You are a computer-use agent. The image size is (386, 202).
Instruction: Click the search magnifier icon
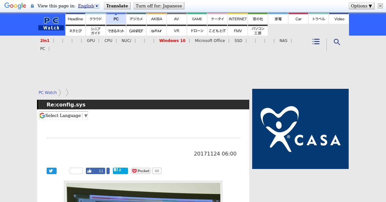(x=337, y=42)
